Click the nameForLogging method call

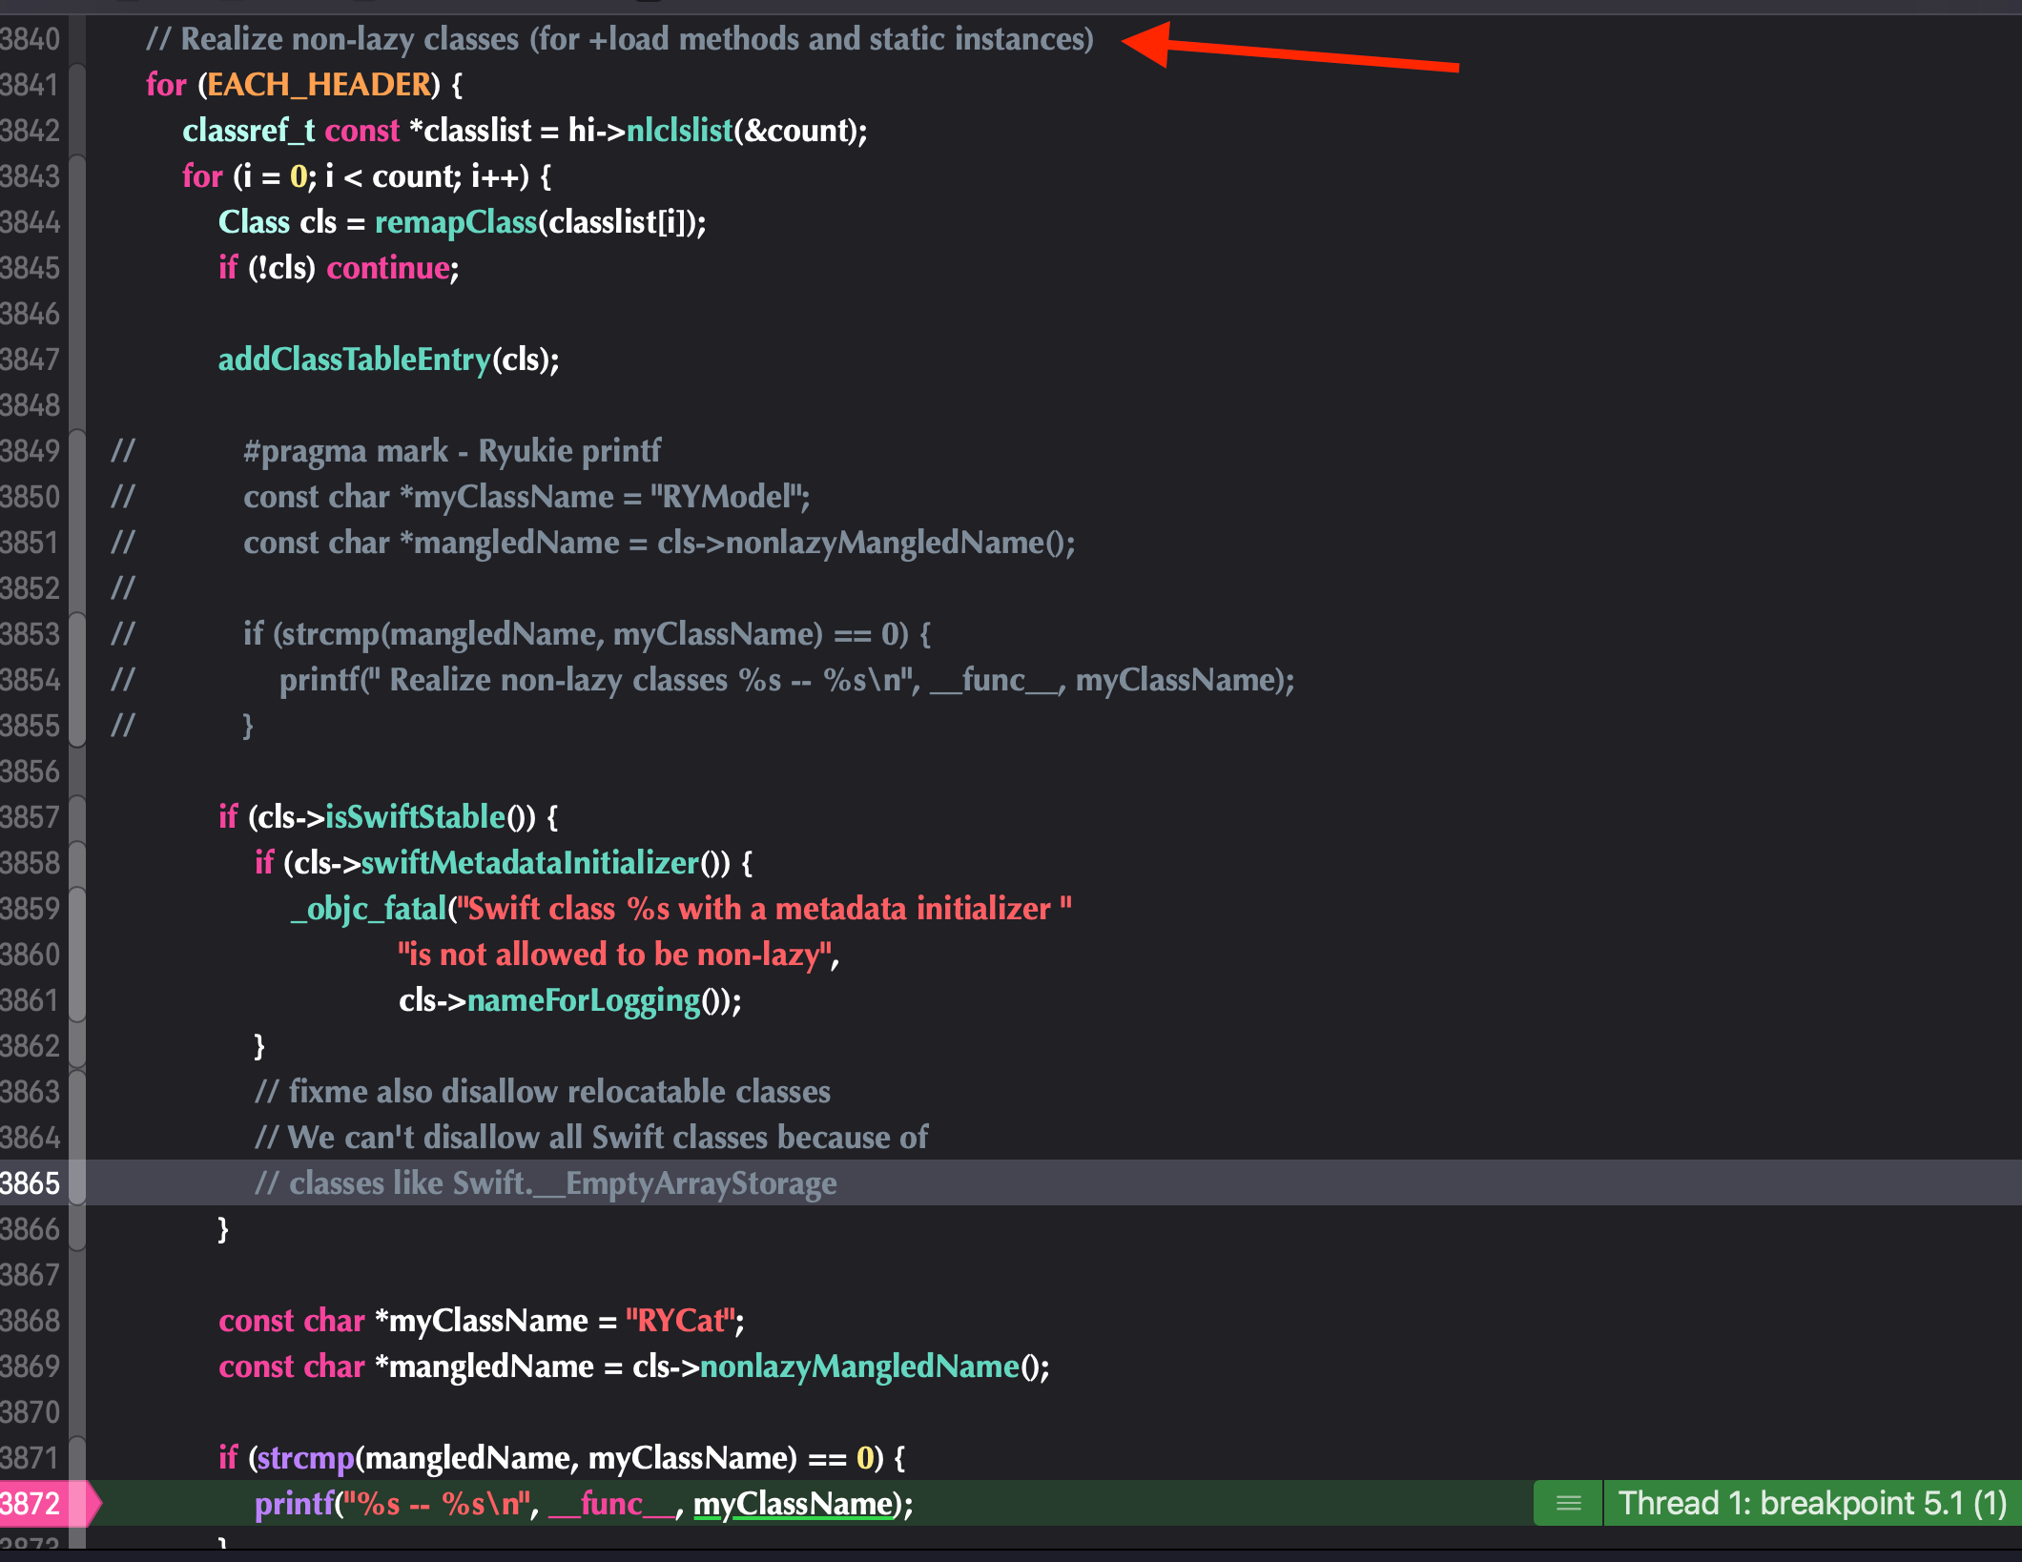coord(583,1000)
